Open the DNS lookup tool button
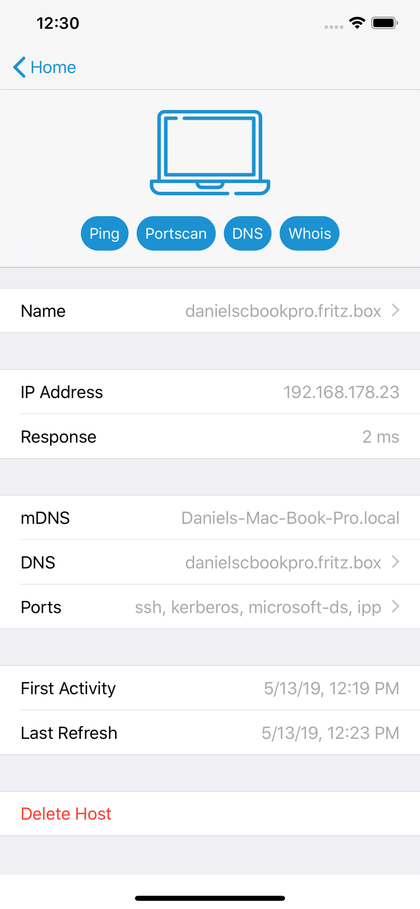The height and width of the screenshot is (909, 420). click(247, 233)
